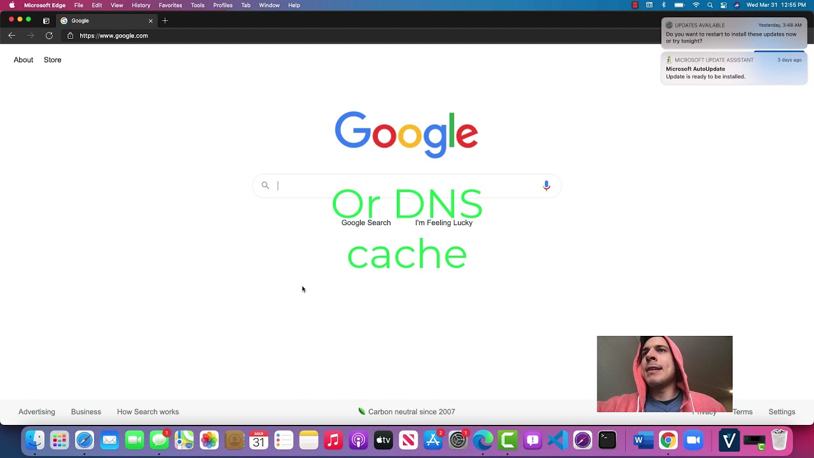
Task: Open the About link
Action: coord(24,60)
